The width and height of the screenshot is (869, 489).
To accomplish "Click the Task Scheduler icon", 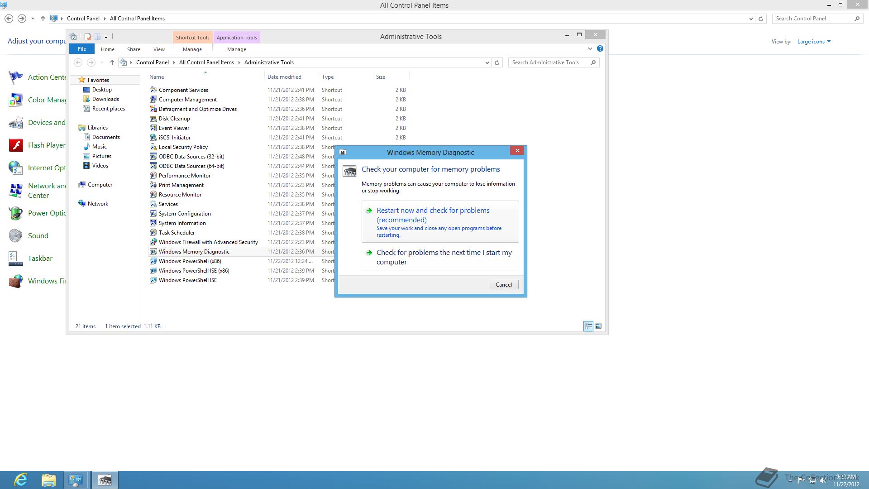I will click(153, 233).
